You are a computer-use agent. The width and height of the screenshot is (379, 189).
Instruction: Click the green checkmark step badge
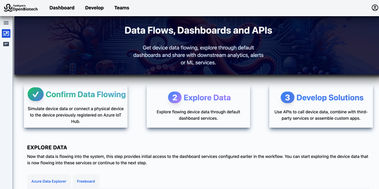(x=36, y=94)
